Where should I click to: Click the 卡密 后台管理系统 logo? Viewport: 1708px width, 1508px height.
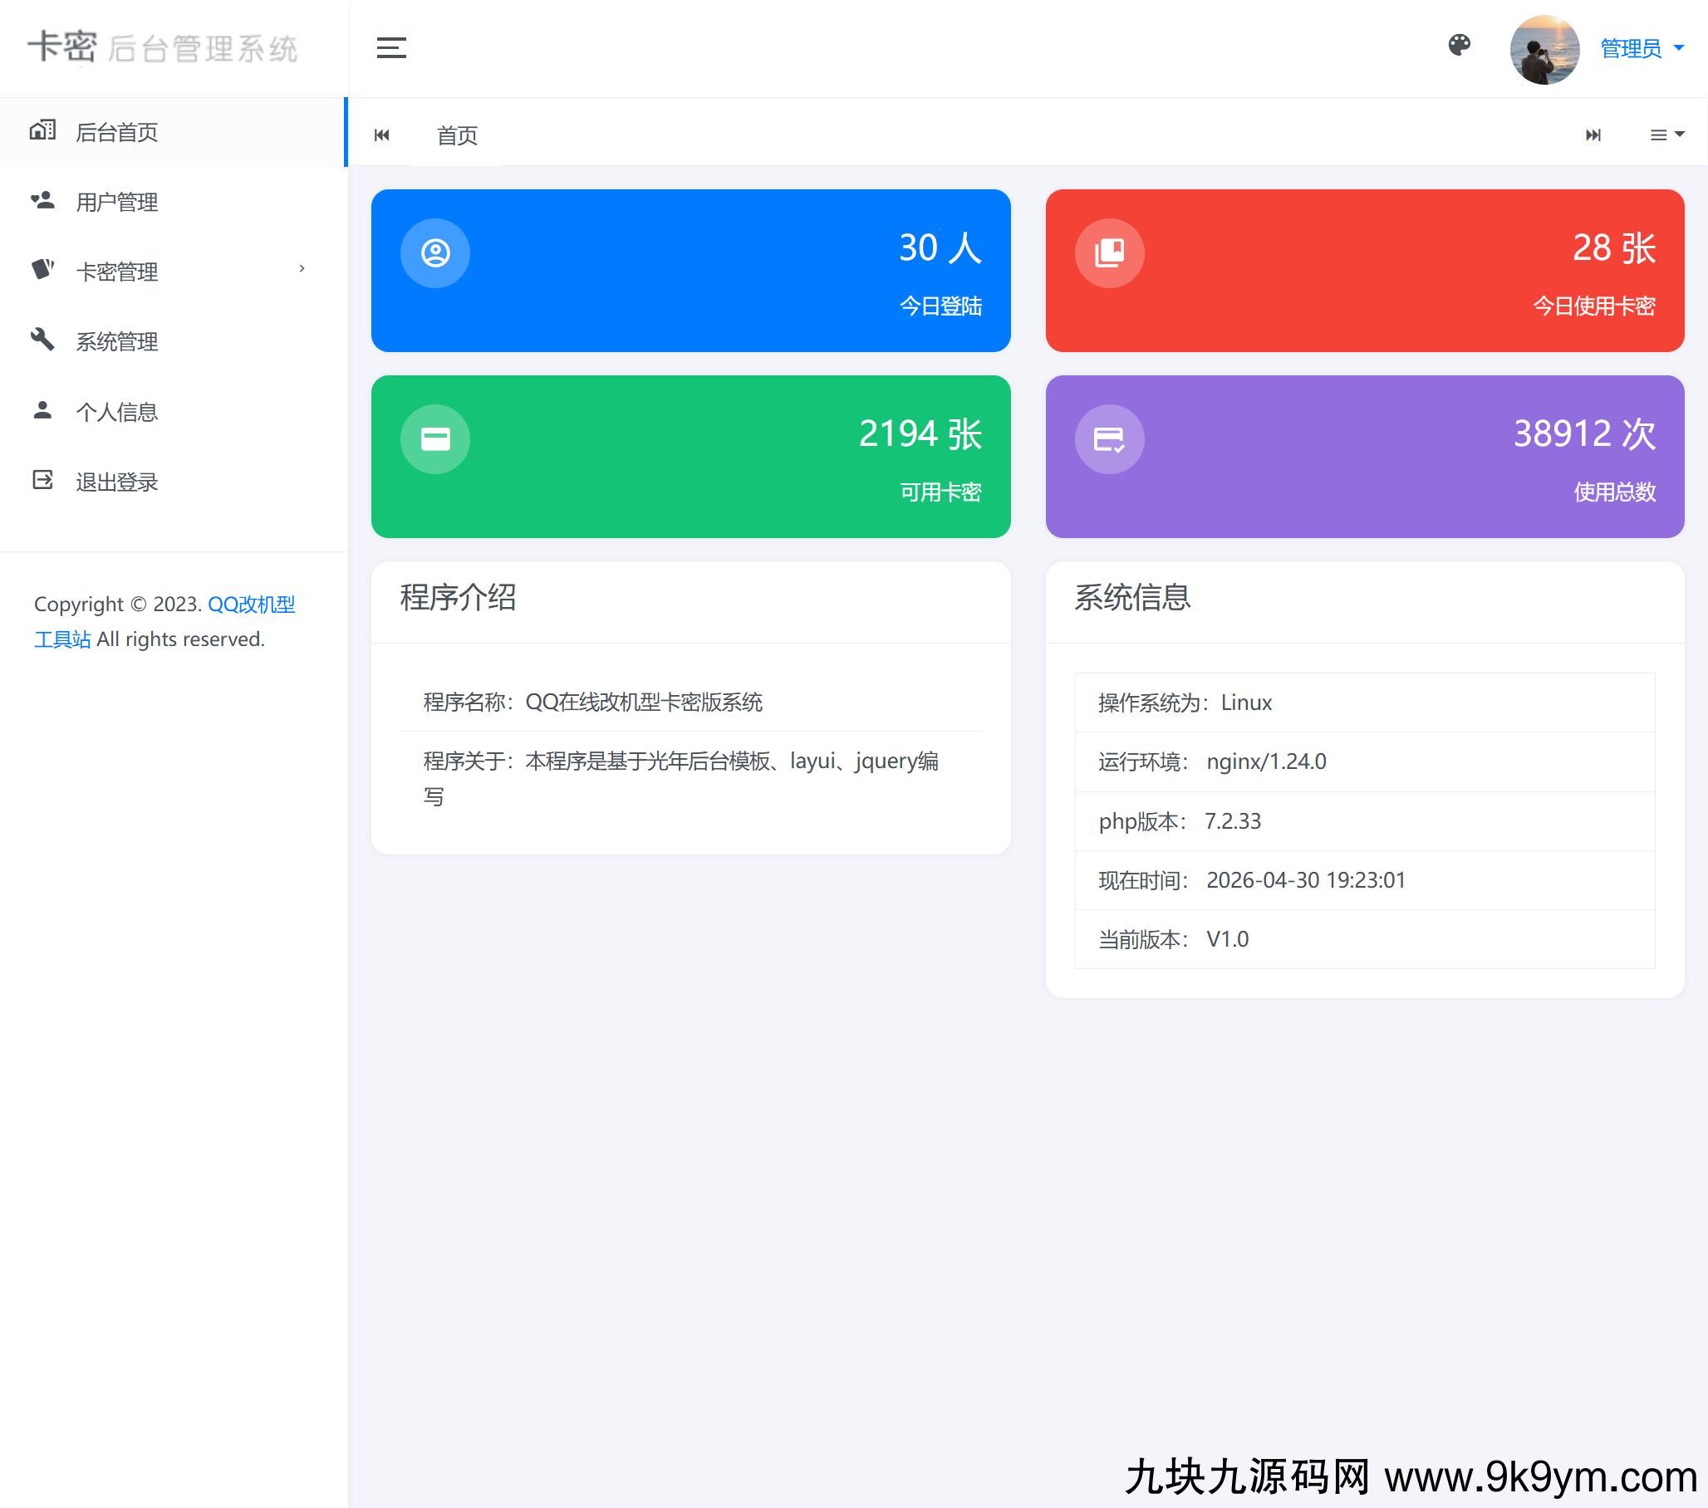click(162, 47)
